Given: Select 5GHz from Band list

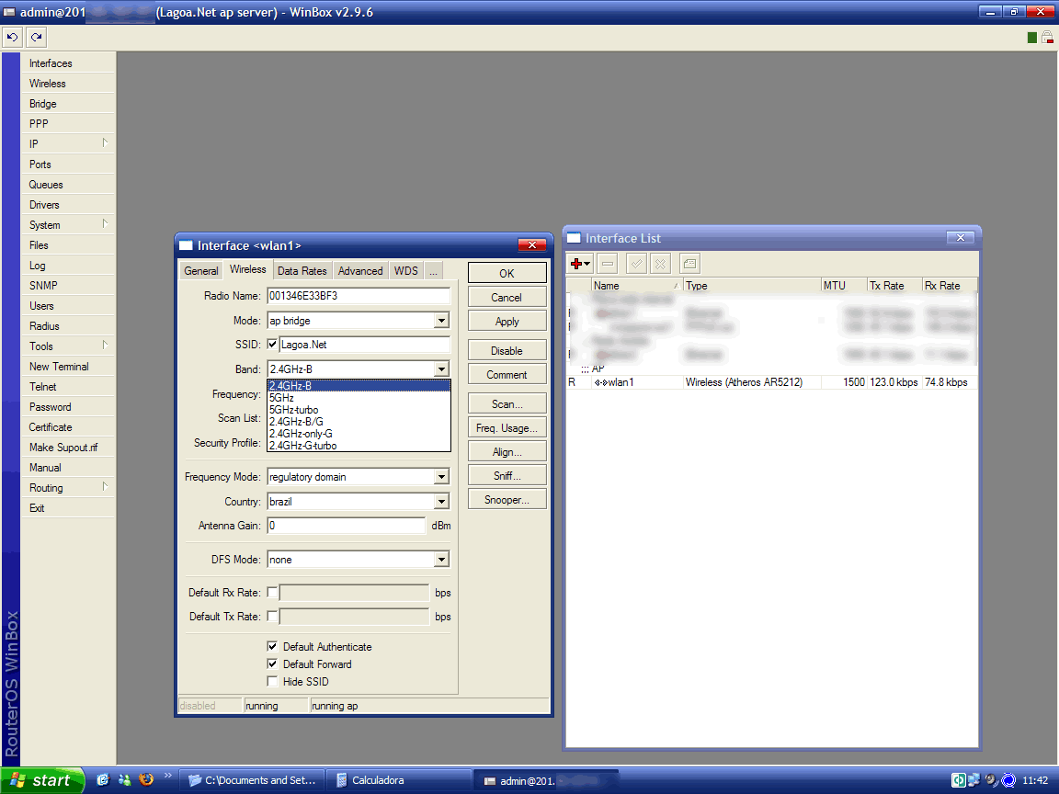Looking at the screenshot, I should point(359,398).
